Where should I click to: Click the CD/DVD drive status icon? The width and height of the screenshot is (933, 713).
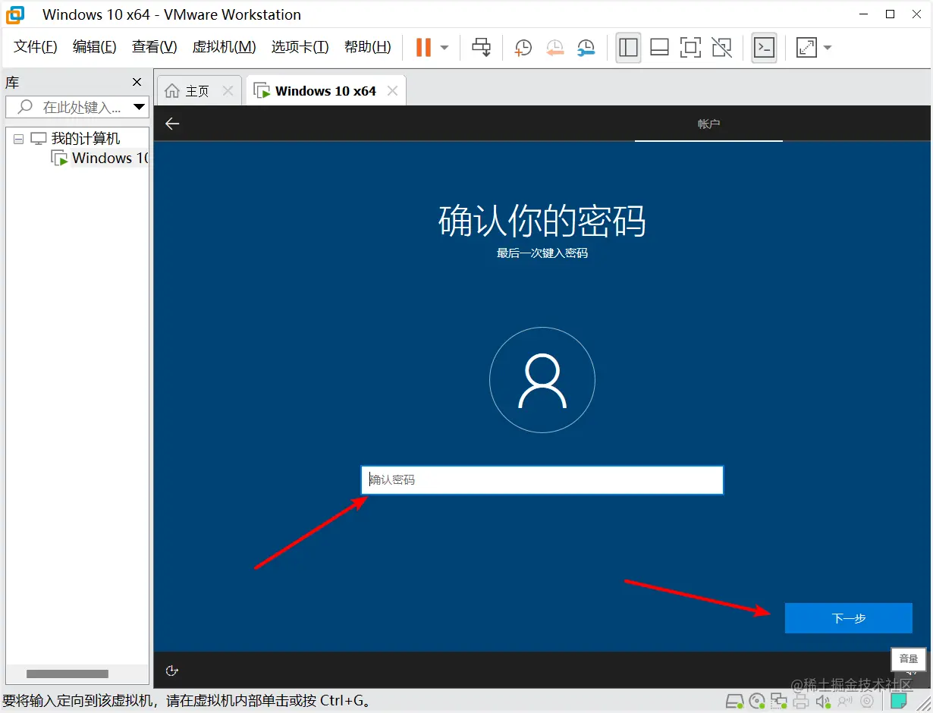pos(756,702)
